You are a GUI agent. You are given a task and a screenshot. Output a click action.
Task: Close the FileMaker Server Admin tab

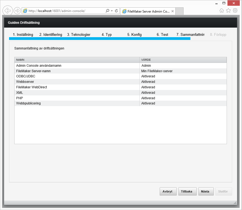tap(173, 11)
